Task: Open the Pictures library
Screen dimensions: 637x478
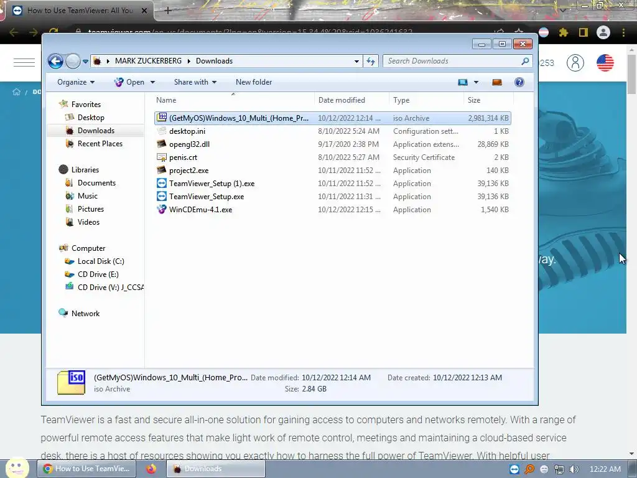Action: tap(91, 209)
